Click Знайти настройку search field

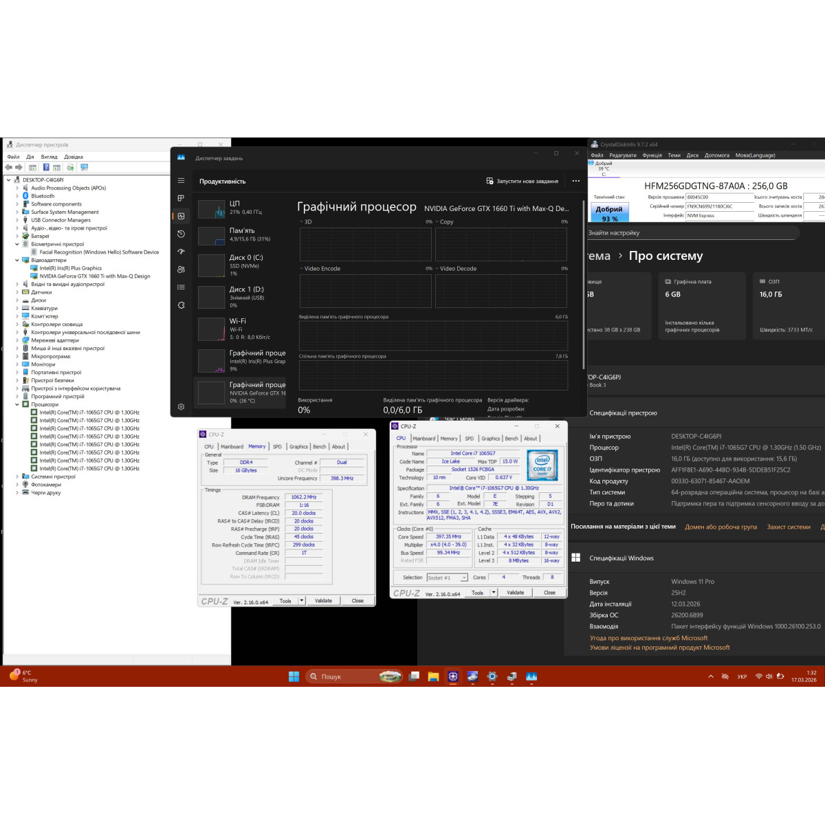coord(692,233)
